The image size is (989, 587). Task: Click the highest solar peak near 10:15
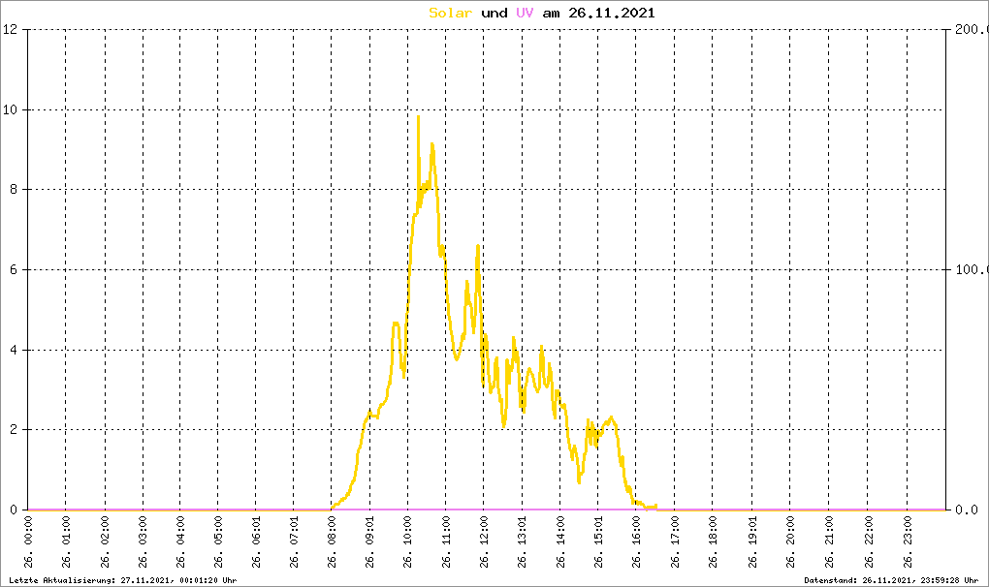pos(418,117)
